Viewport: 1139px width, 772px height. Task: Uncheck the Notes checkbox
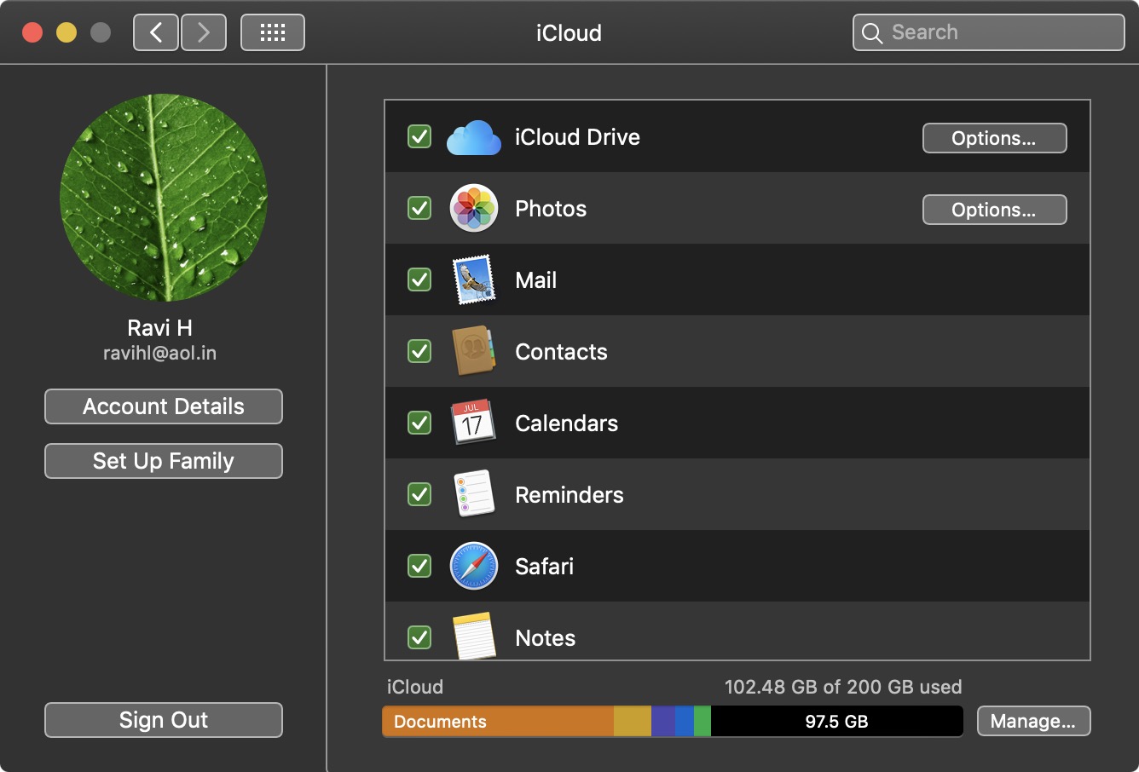(x=419, y=637)
